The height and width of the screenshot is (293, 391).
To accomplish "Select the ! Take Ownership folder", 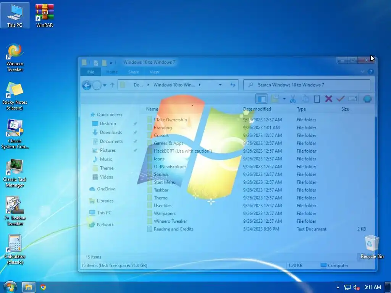I will 257,120.
